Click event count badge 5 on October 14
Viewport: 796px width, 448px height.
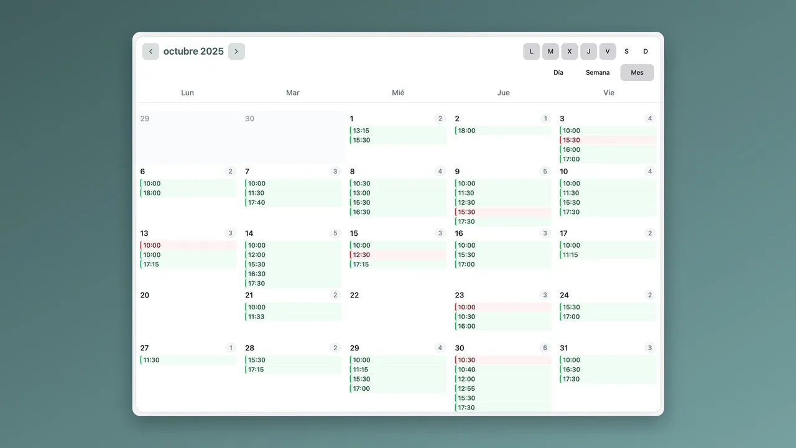(335, 233)
